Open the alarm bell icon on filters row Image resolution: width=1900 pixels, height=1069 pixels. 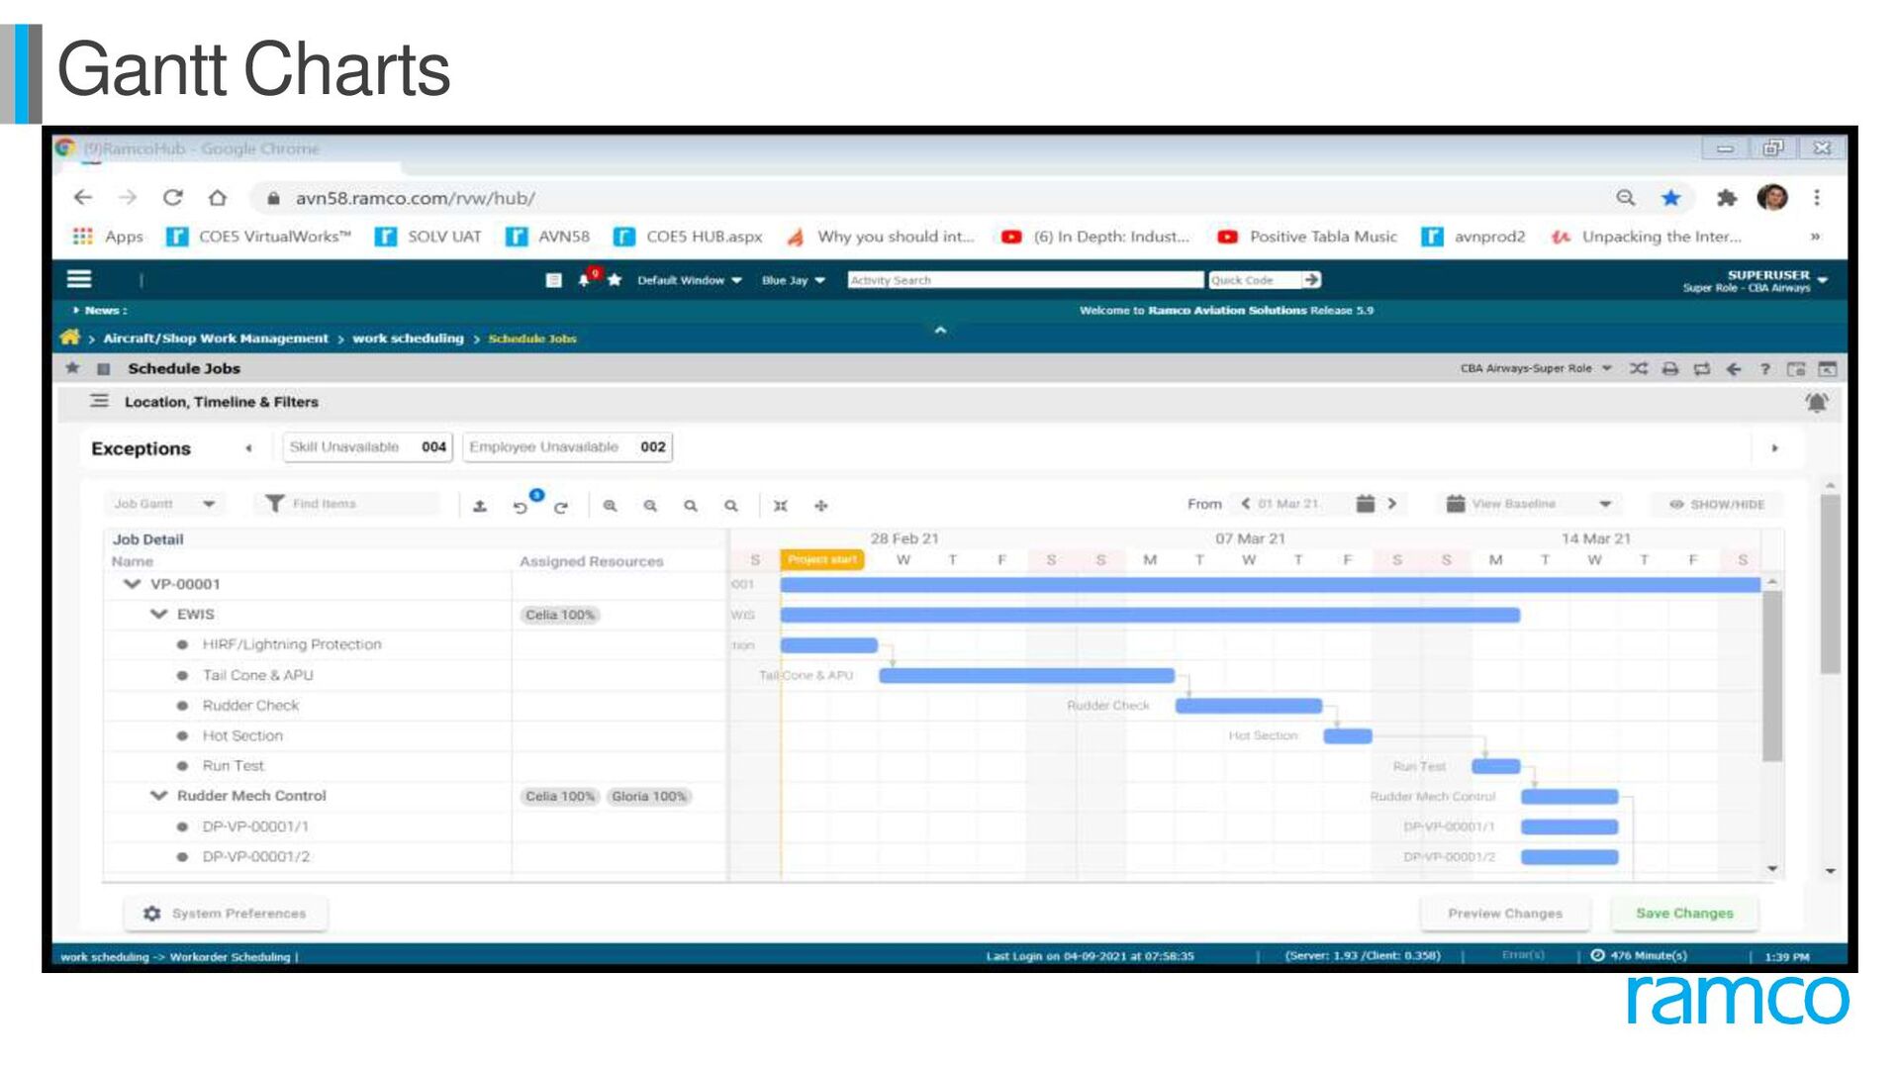(x=1816, y=402)
